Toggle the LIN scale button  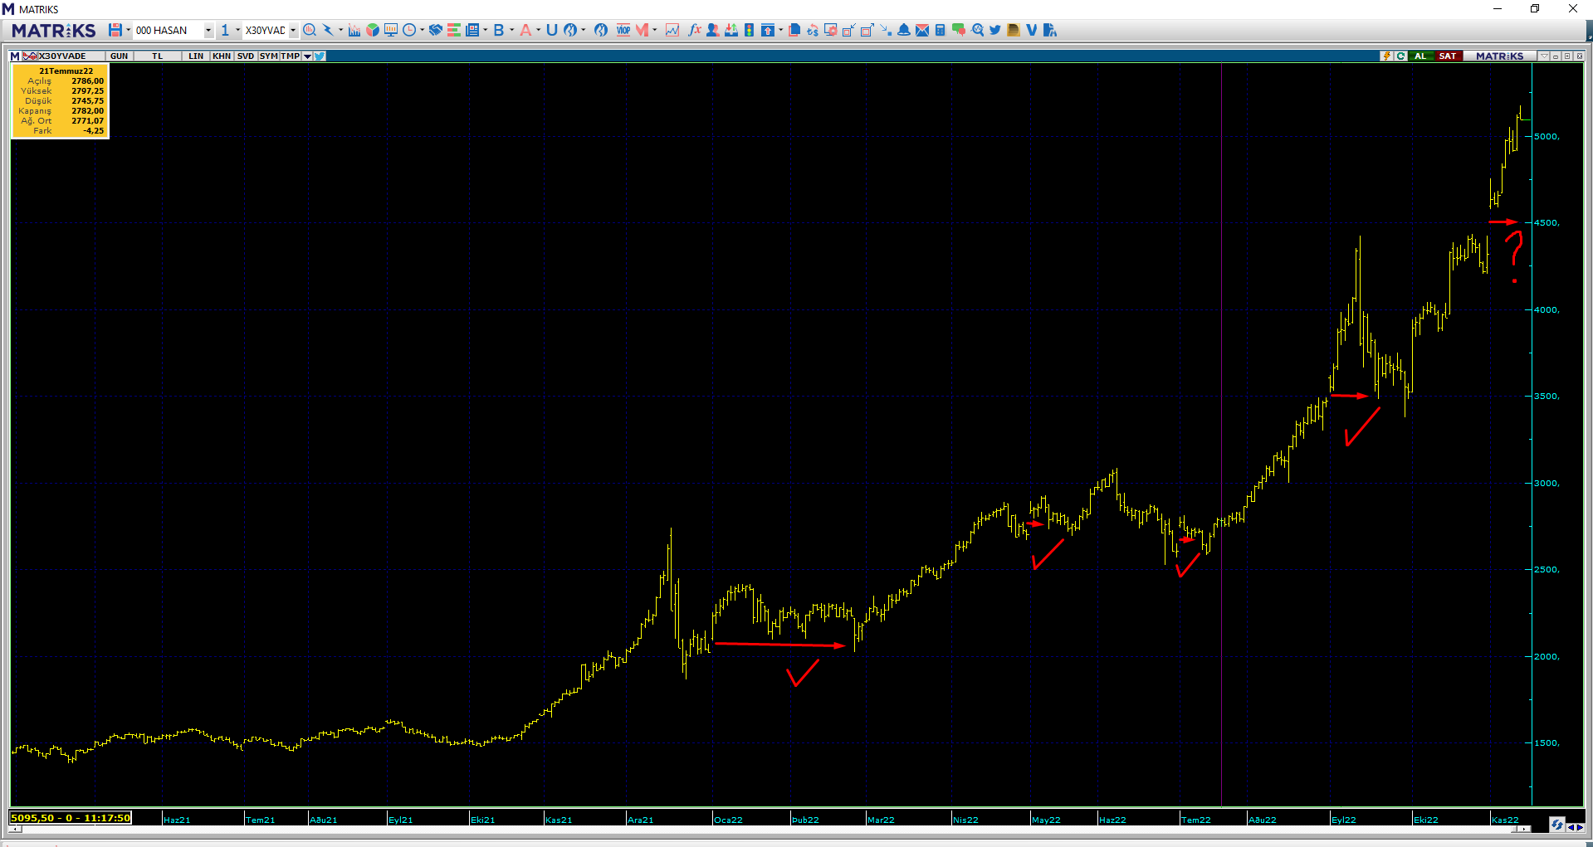pyautogui.click(x=196, y=56)
